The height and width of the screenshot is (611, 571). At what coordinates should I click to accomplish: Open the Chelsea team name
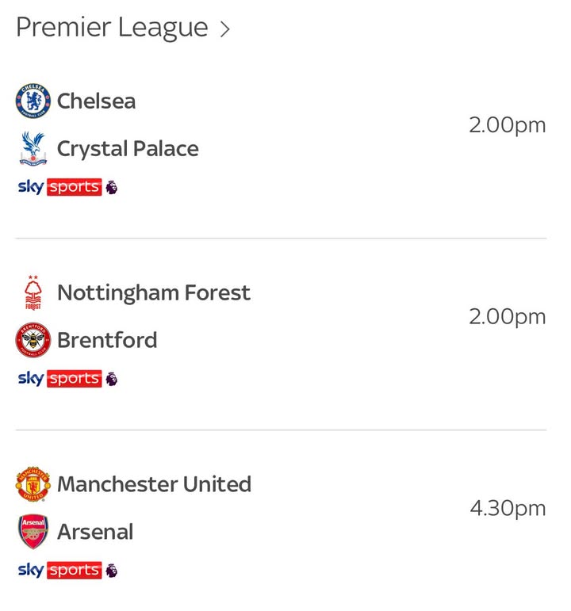(96, 101)
